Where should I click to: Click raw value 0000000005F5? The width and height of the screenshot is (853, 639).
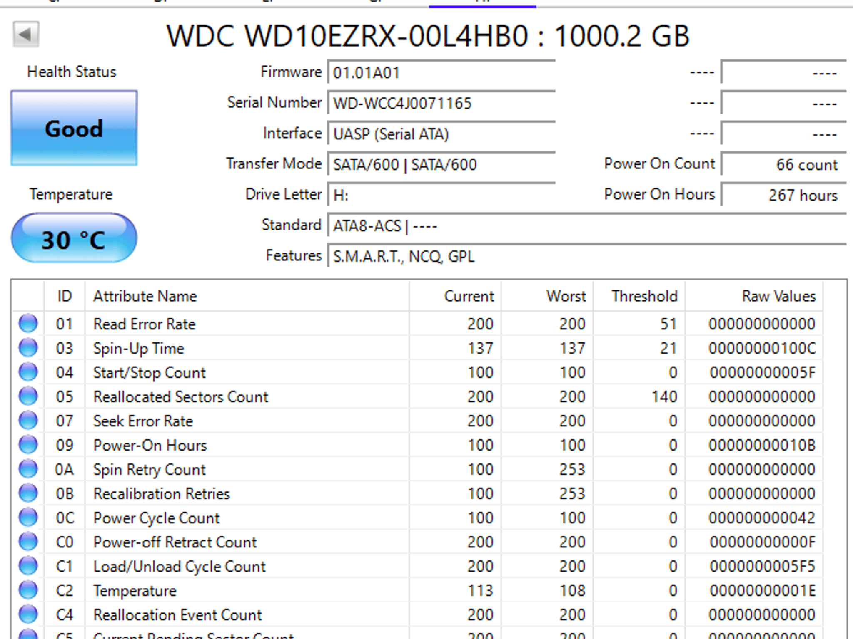pos(762,566)
